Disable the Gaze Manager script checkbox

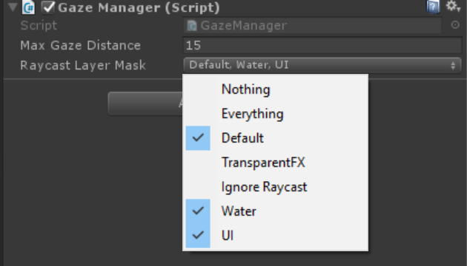tap(47, 7)
